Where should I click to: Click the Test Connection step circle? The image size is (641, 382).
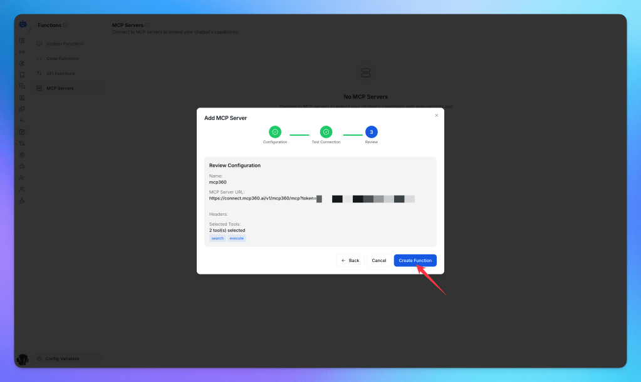[x=326, y=132]
